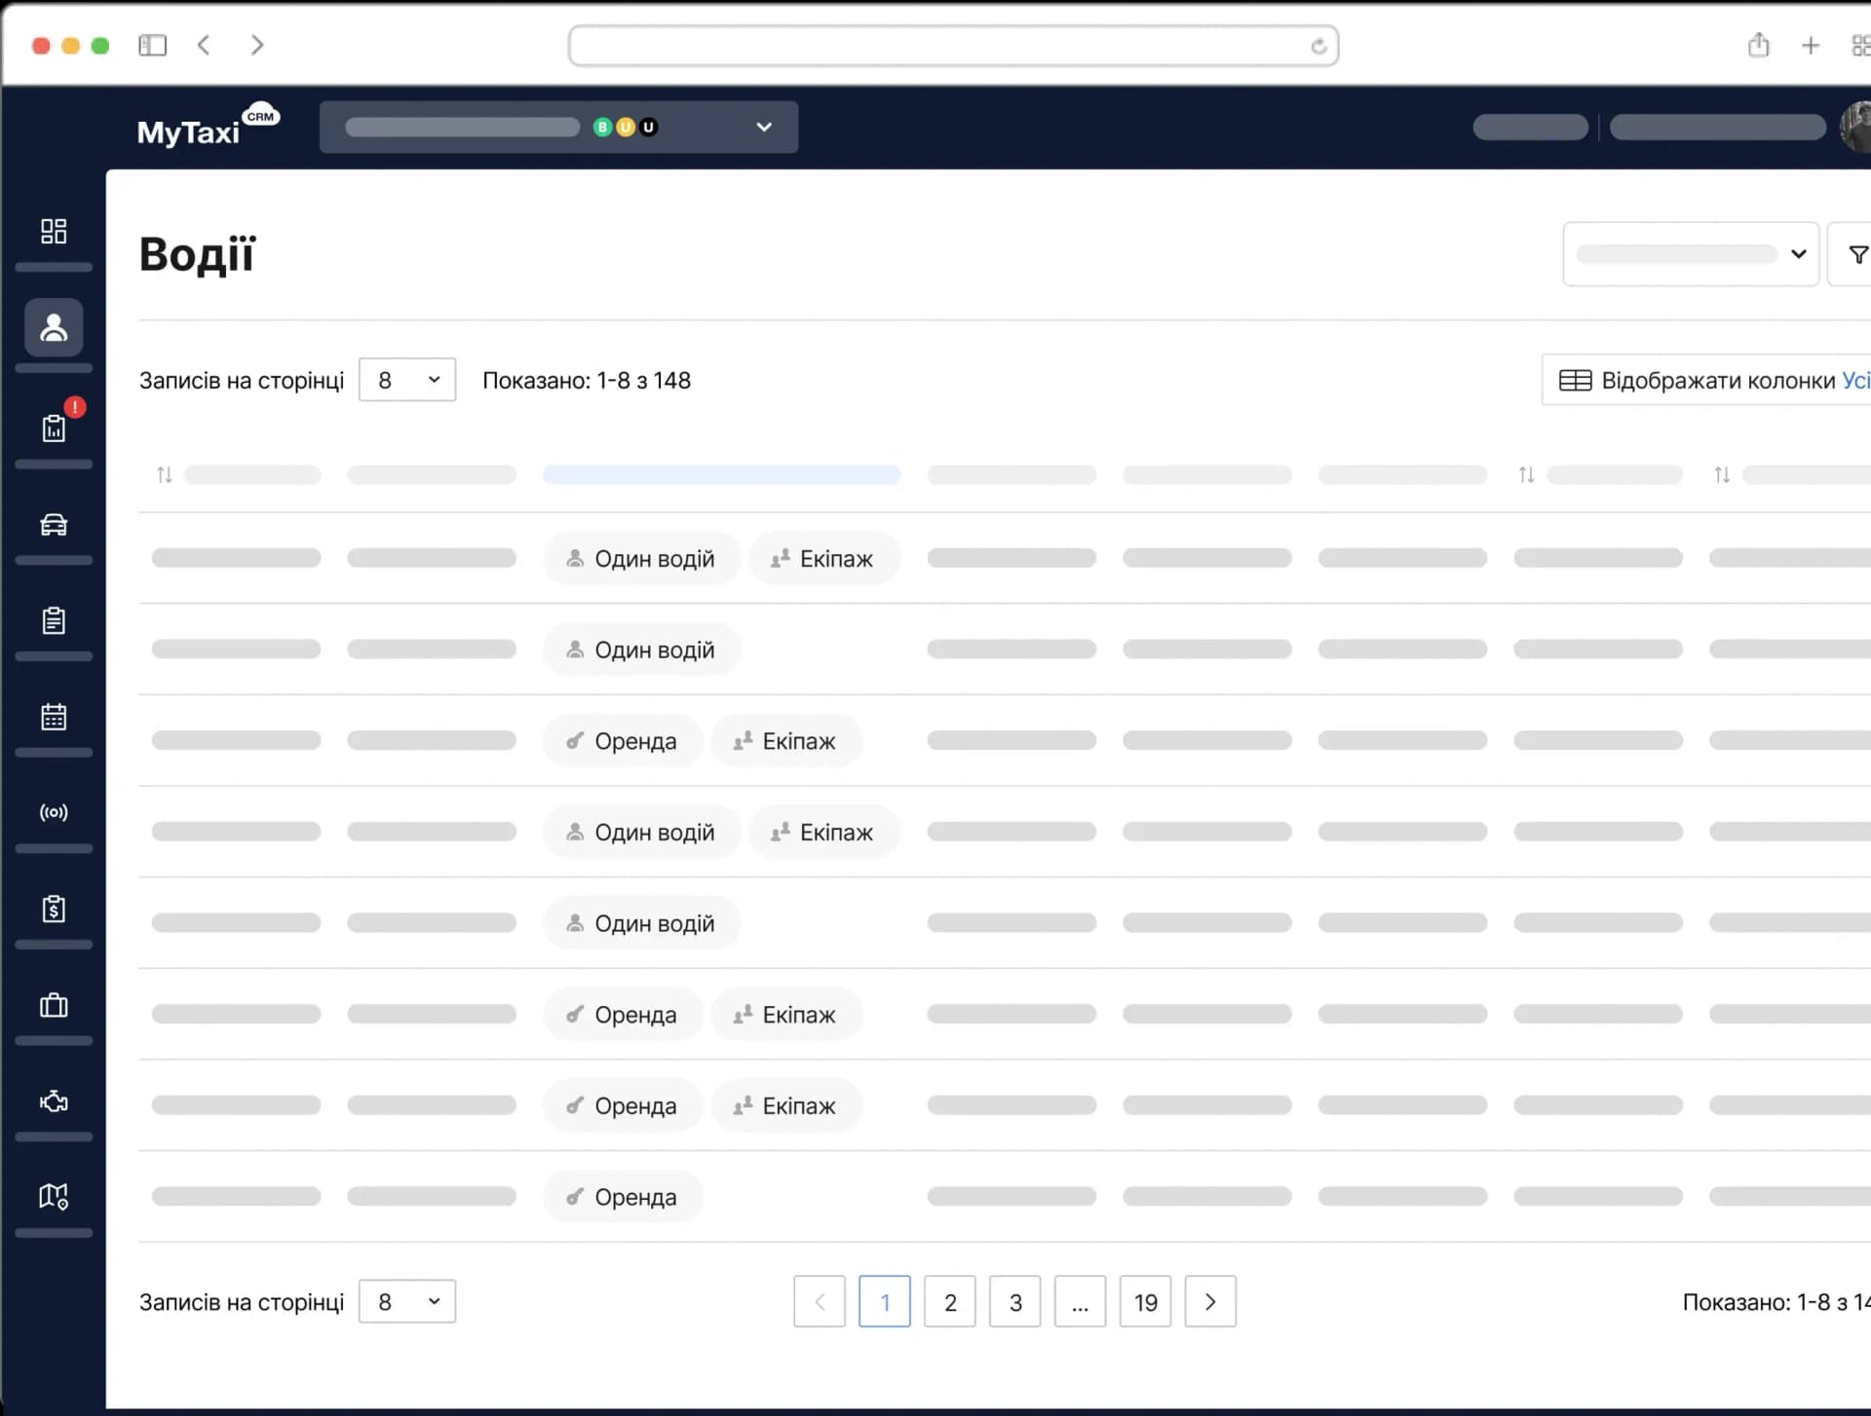Sort by the first column arrows
The height and width of the screenshot is (1416, 1871).
[x=165, y=475]
